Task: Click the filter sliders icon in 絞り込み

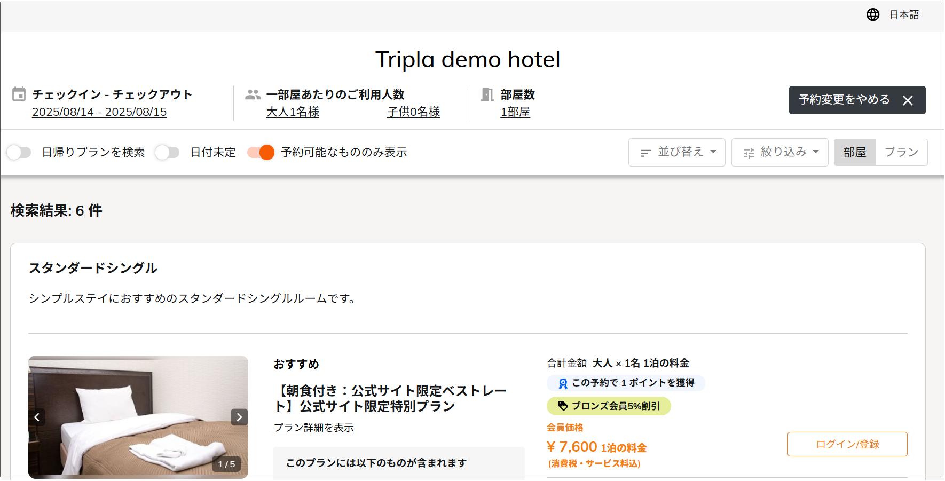Action: coord(749,153)
